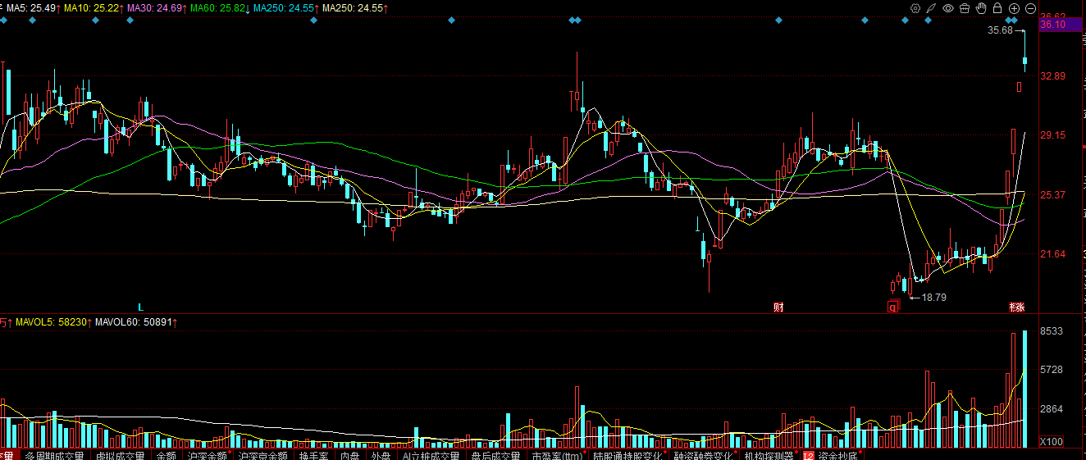Click the MA30: 24.69 label

[156, 7]
